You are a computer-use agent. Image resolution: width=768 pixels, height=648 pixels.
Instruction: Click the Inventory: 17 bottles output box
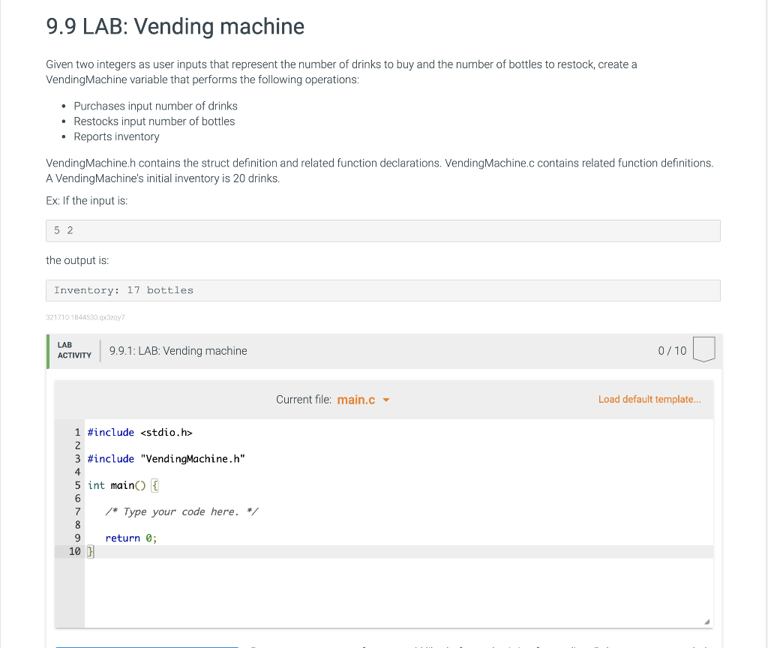click(x=383, y=290)
